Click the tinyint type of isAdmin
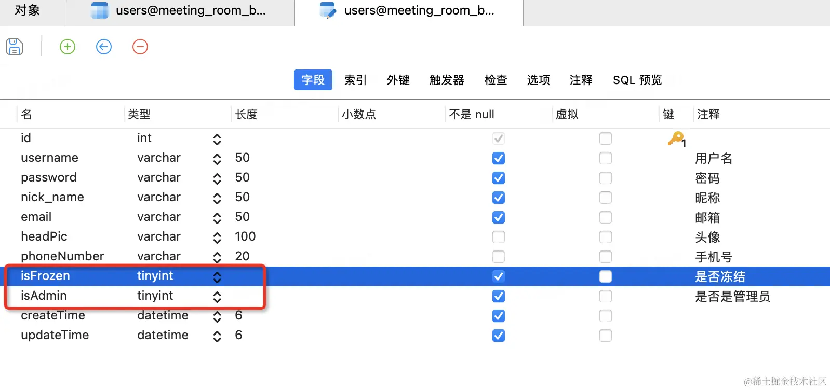830x390 pixels. pos(155,296)
